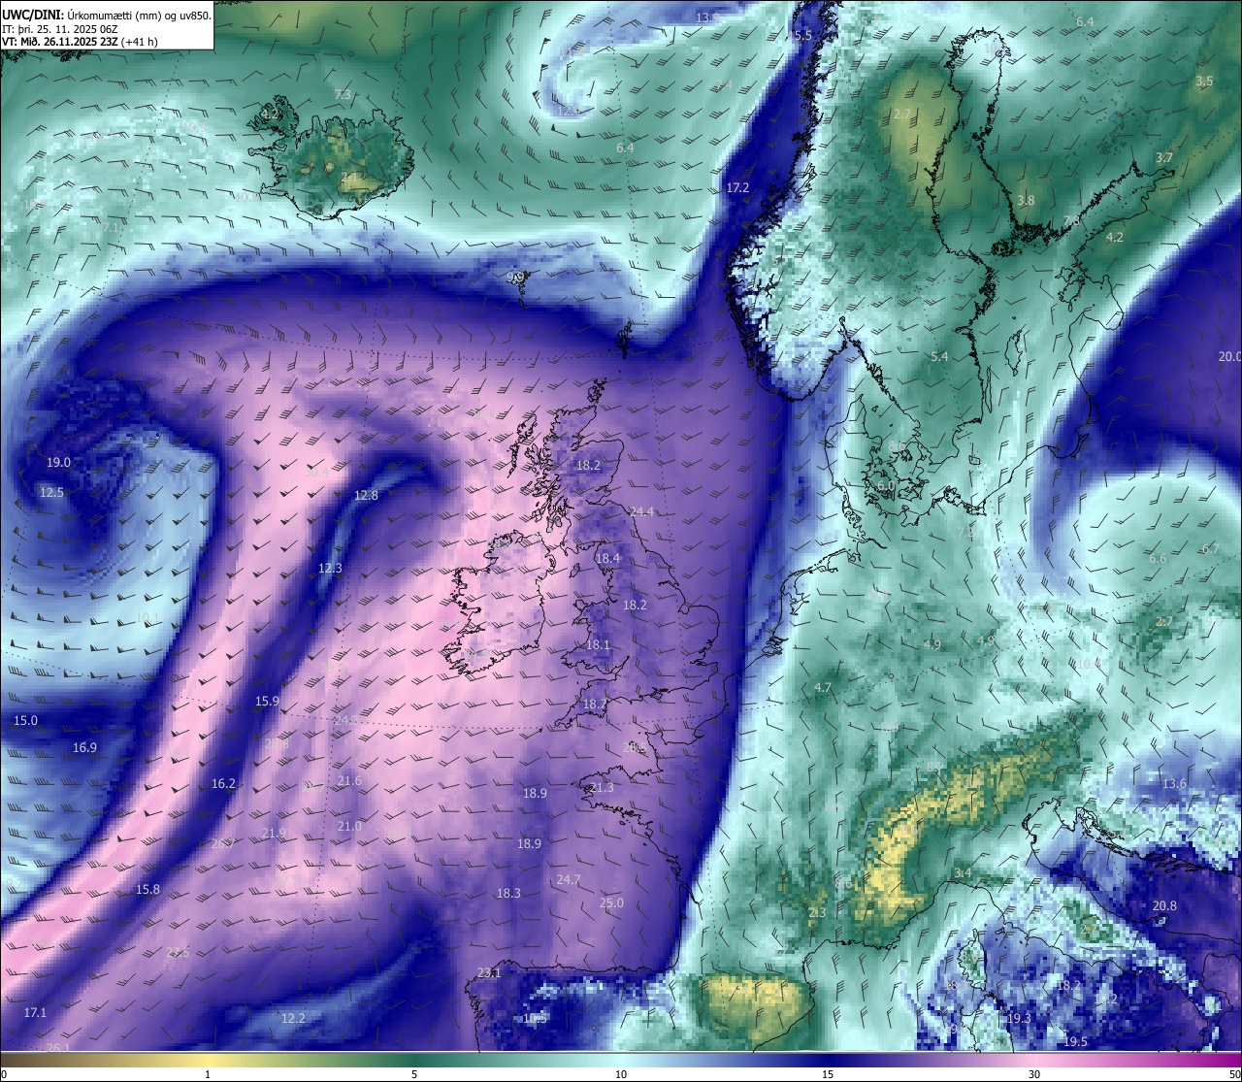Pick the 15.9 value label
The image size is (1242, 1082).
[267, 702]
